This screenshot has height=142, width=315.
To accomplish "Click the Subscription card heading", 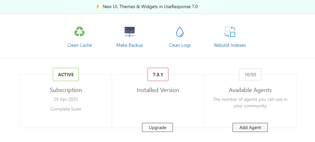I will [66, 90].
